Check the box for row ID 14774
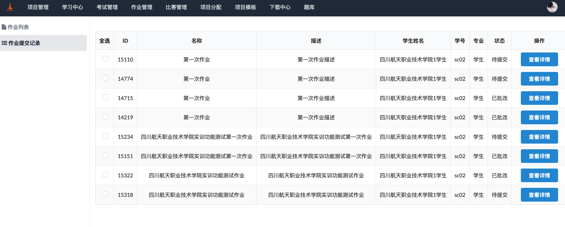Screen dimensions: 565x227 pos(105,78)
